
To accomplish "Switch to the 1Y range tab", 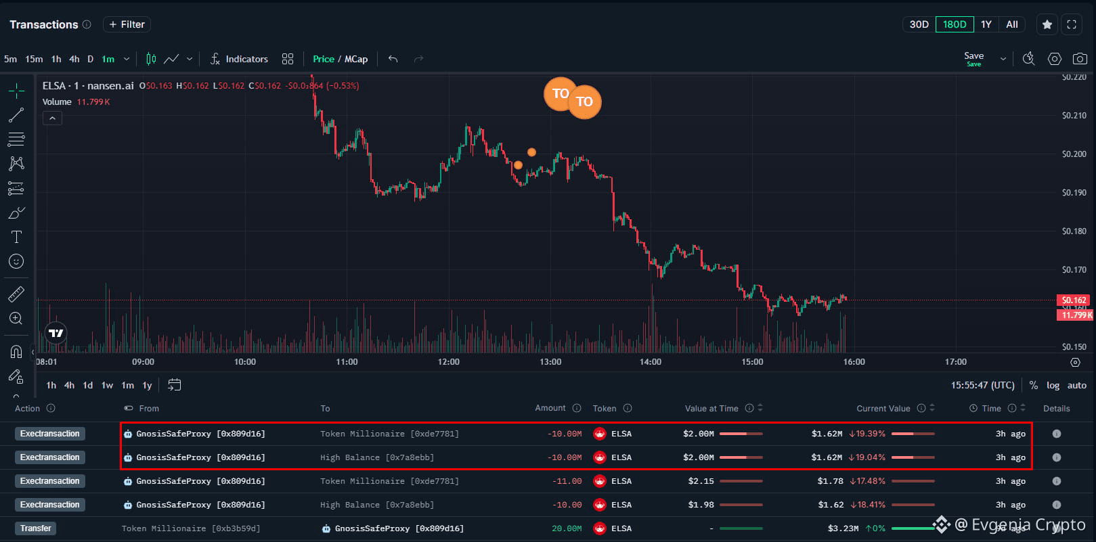I will [x=986, y=24].
